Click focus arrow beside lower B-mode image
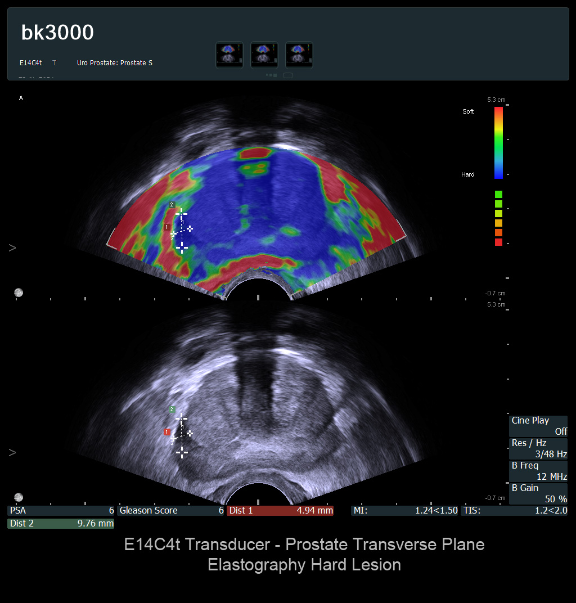This screenshot has height=603, width=576. pos(12,452)
